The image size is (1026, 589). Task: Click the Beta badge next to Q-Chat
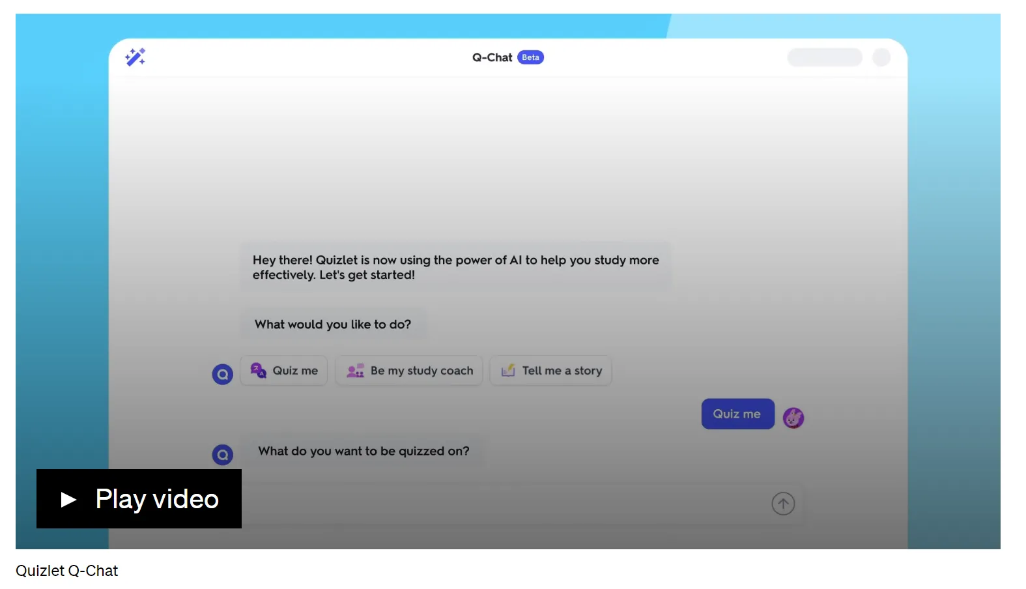pos(530,57)
